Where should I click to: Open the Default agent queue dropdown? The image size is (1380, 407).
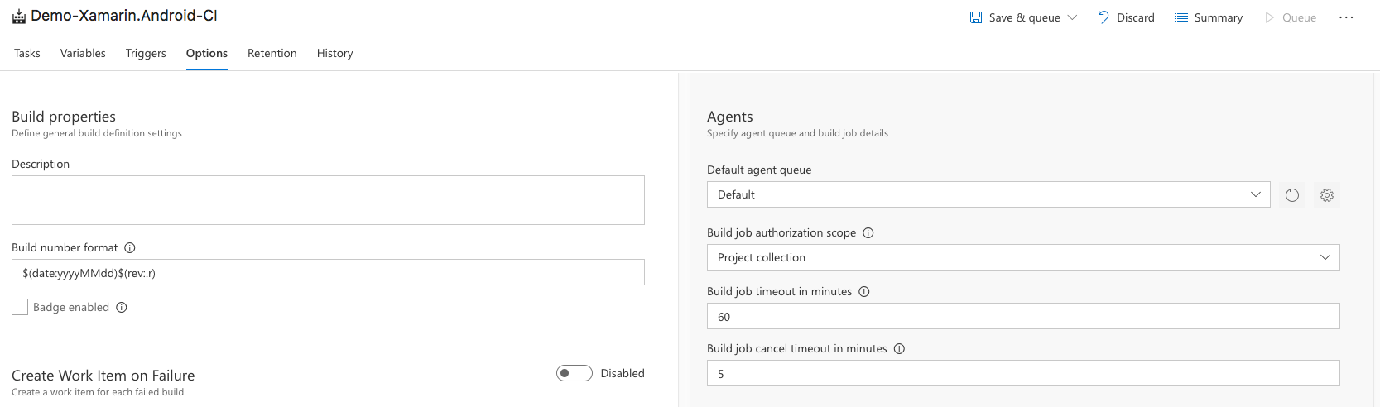coord(988,194)
